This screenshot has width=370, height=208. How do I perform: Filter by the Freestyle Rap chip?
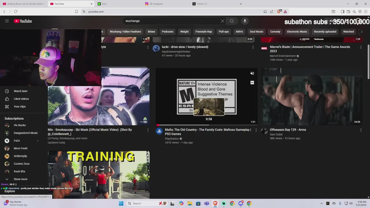coord(204,32)
